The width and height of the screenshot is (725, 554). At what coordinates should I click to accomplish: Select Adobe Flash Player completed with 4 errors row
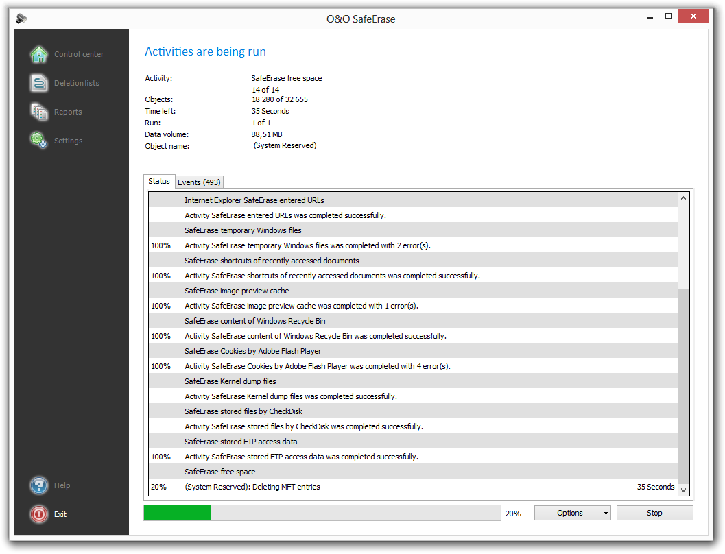(x=414, y=366)
